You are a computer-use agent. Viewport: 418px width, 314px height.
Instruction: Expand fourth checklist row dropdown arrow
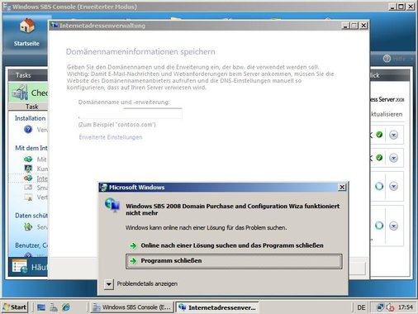pos(393,226)
